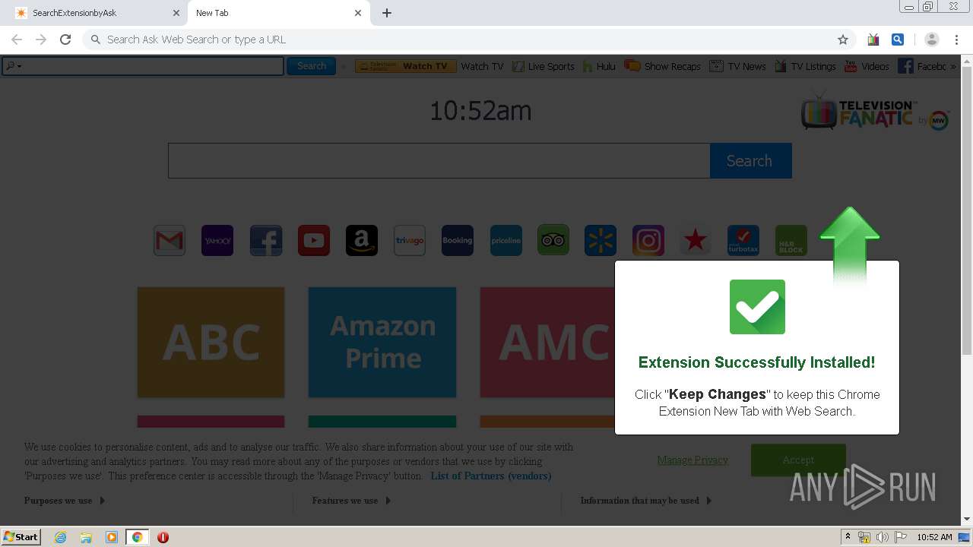Expand the toolbar overflow chevron
Viewport: 973px width, 547px height.
[x=953, y=66]
